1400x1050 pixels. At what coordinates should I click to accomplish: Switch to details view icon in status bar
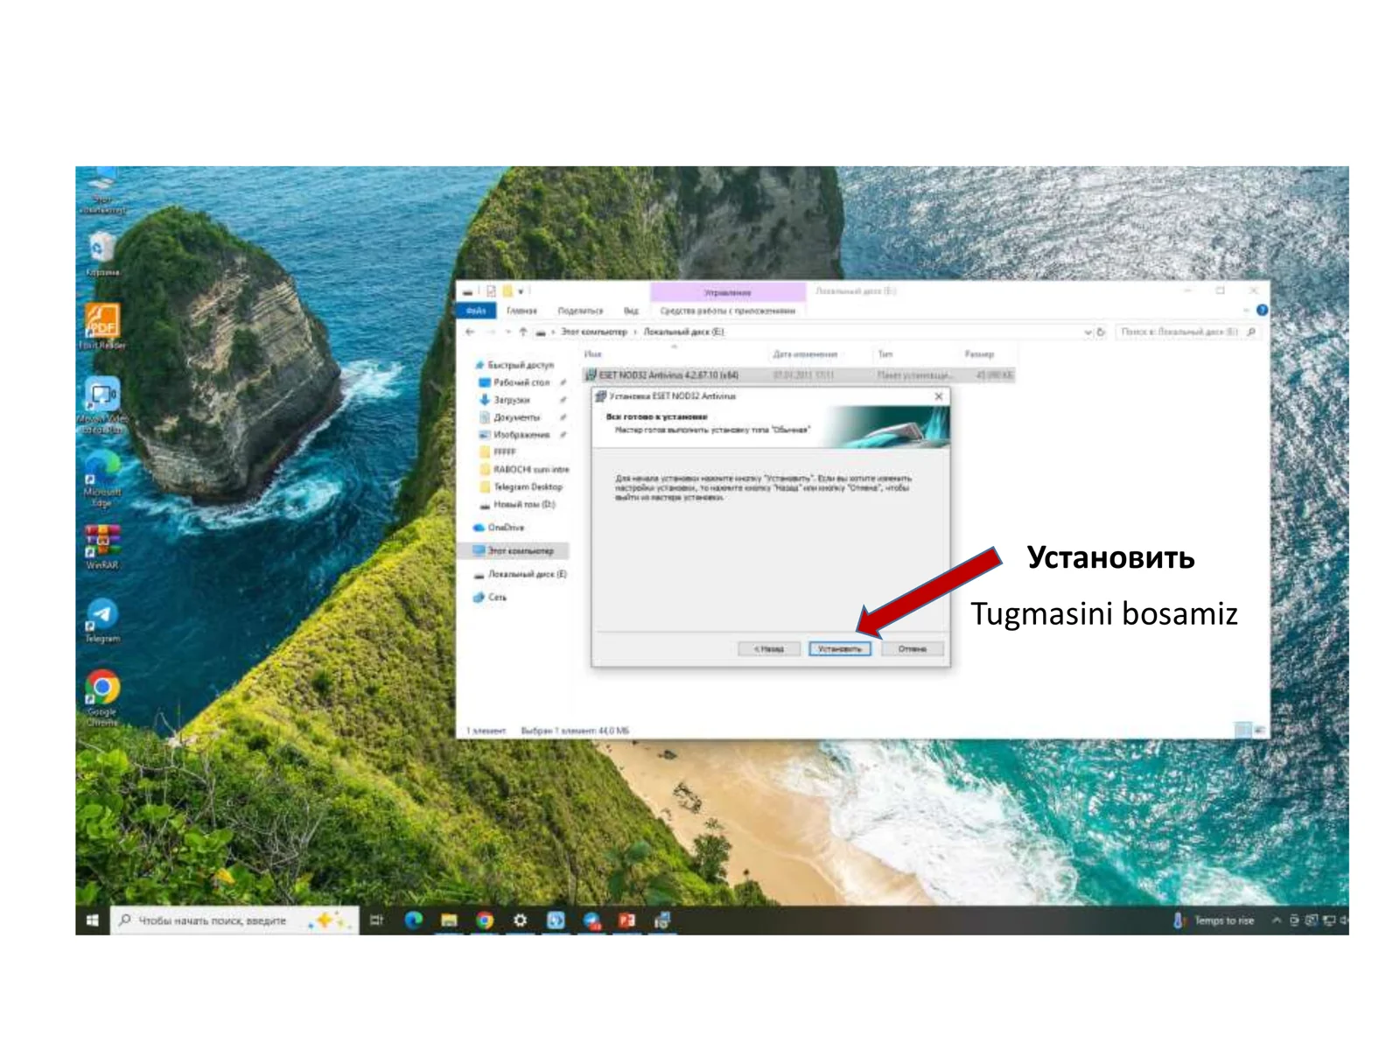pyautogui.click(x=1242, y=729)
